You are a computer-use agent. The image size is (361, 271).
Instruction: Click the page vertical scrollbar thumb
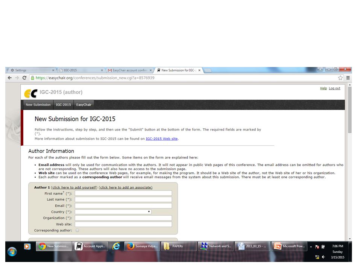350,110
